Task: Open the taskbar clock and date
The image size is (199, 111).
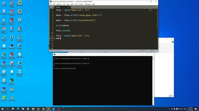Action: (x=190, y=109)
